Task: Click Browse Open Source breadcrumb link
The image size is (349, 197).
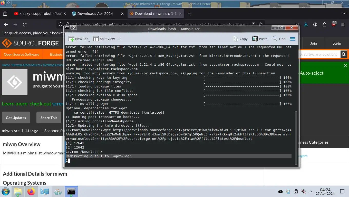Action: coord(27,65)
